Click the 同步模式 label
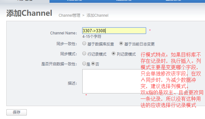 68,54
